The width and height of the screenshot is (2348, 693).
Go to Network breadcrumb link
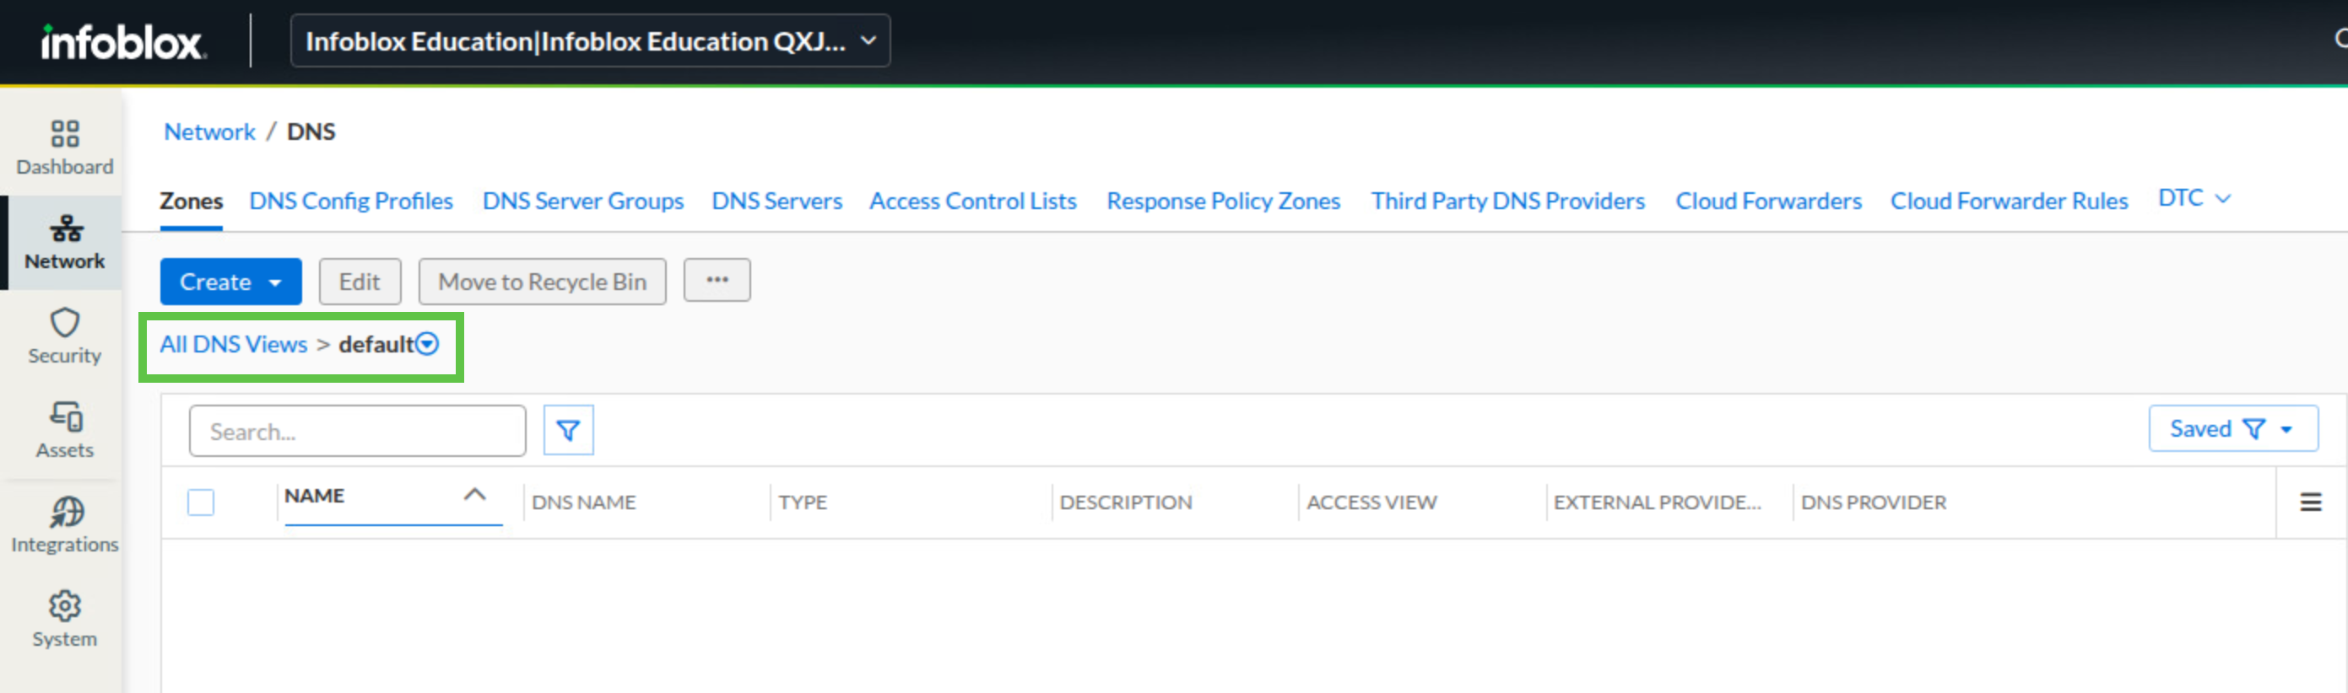click(209, 132)
